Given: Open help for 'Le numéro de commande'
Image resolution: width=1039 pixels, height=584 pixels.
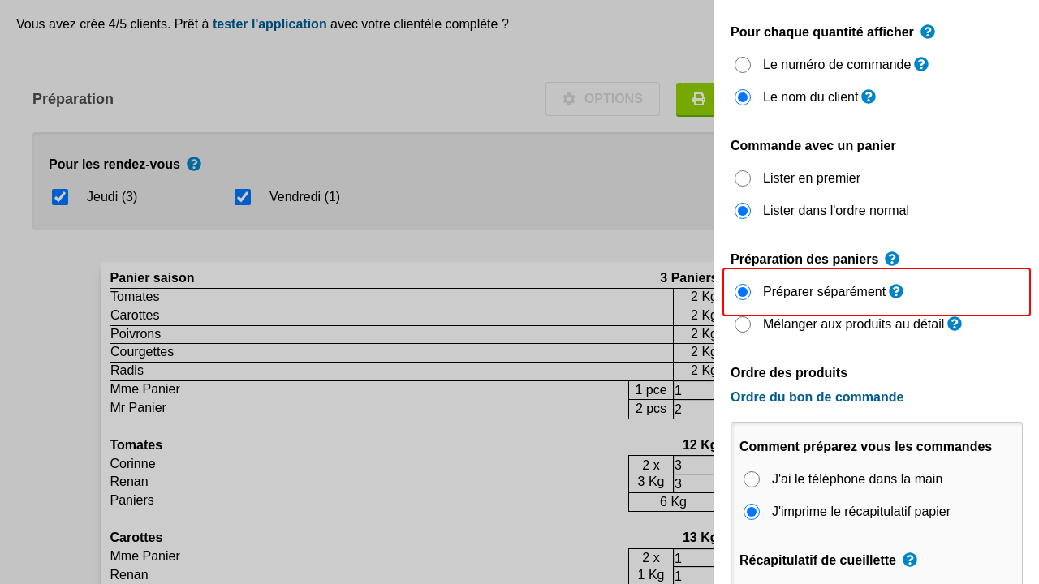Looking at the screenshot, I should point(921,64).
